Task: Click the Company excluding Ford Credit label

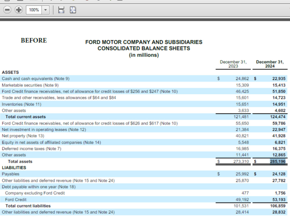Action: [x=35, y=193]
